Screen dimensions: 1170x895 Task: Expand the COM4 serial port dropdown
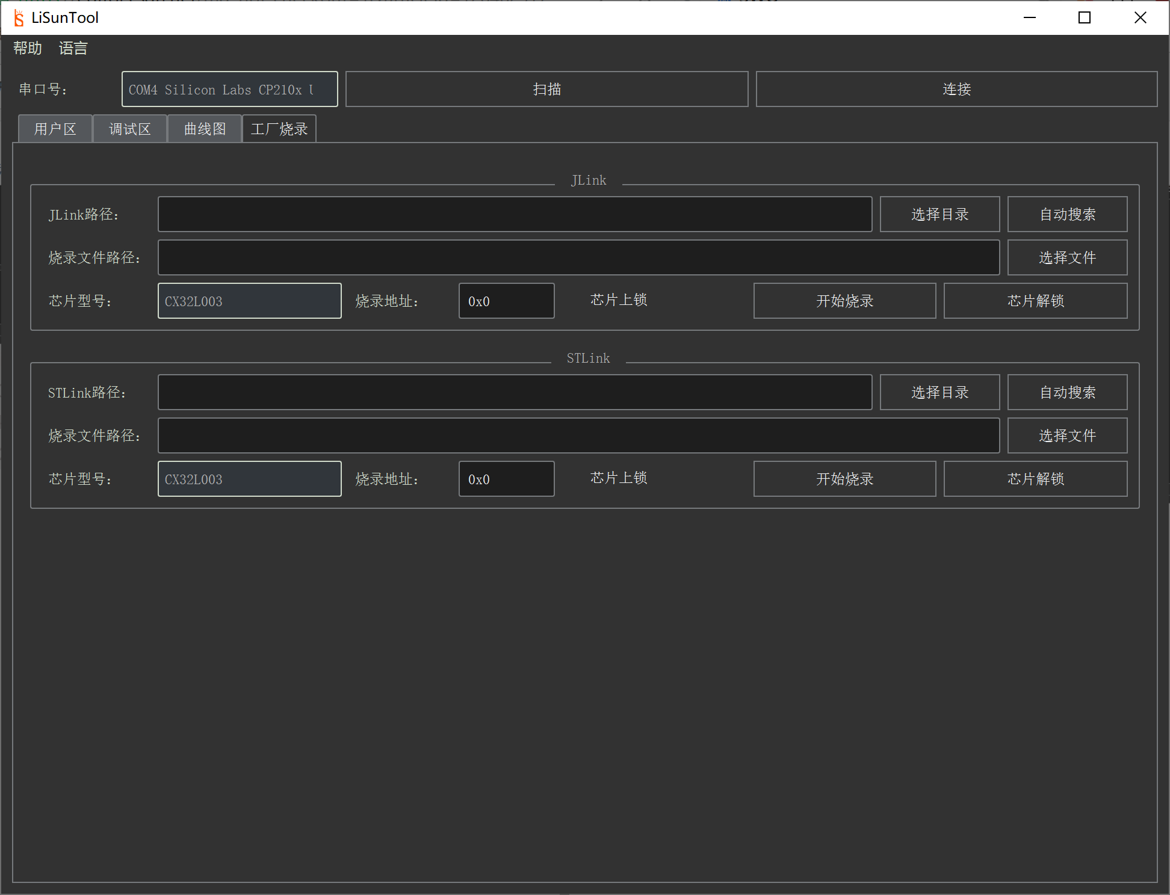pos(229,90)
